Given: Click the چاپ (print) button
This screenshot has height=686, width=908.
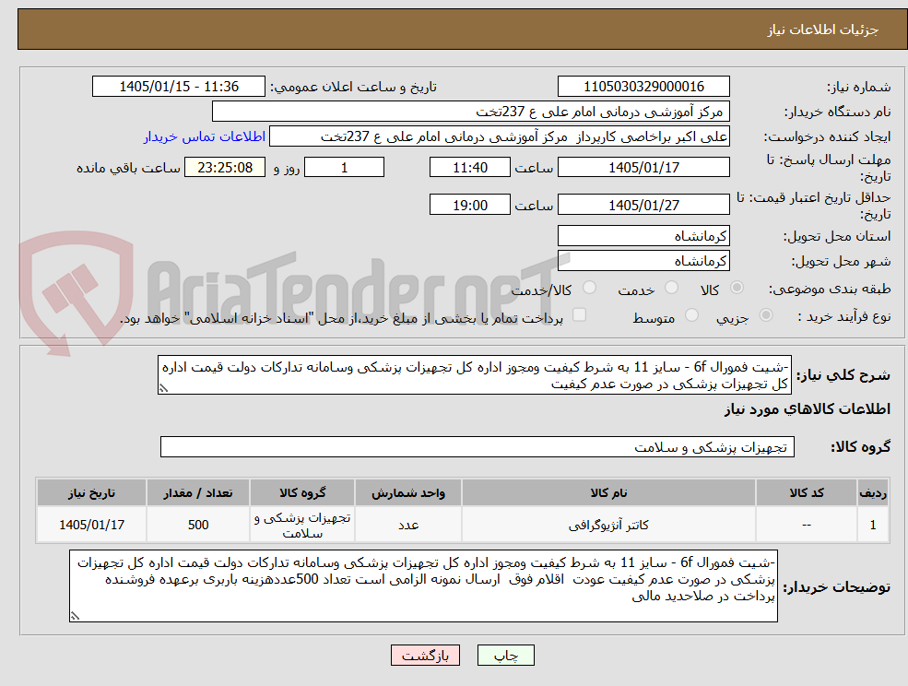Looking at the screenshot, I should (x=505, y=656).
